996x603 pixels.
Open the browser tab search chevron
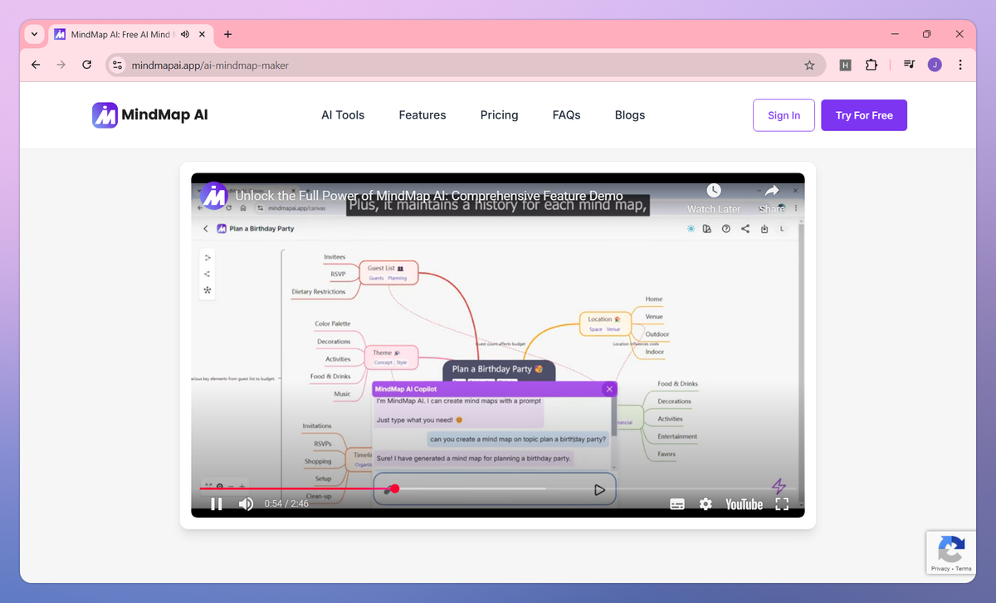click(x=33, y=34)
